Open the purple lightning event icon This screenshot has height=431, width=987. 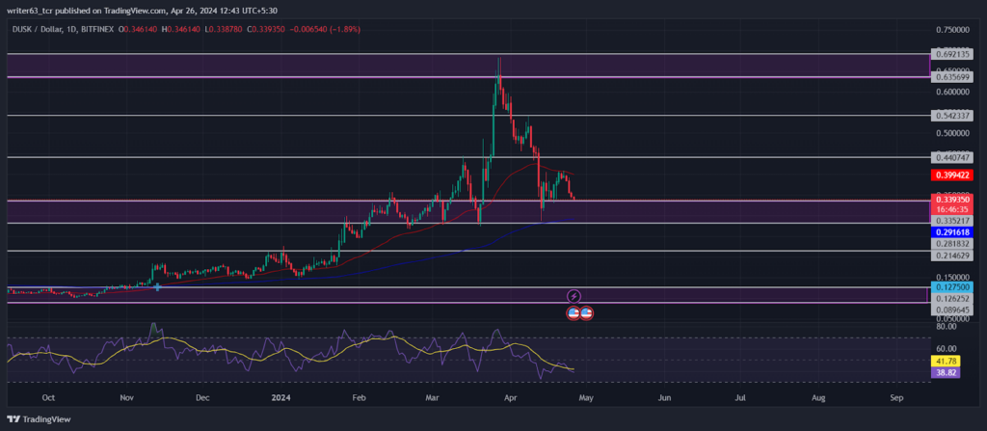pos(574,295)
